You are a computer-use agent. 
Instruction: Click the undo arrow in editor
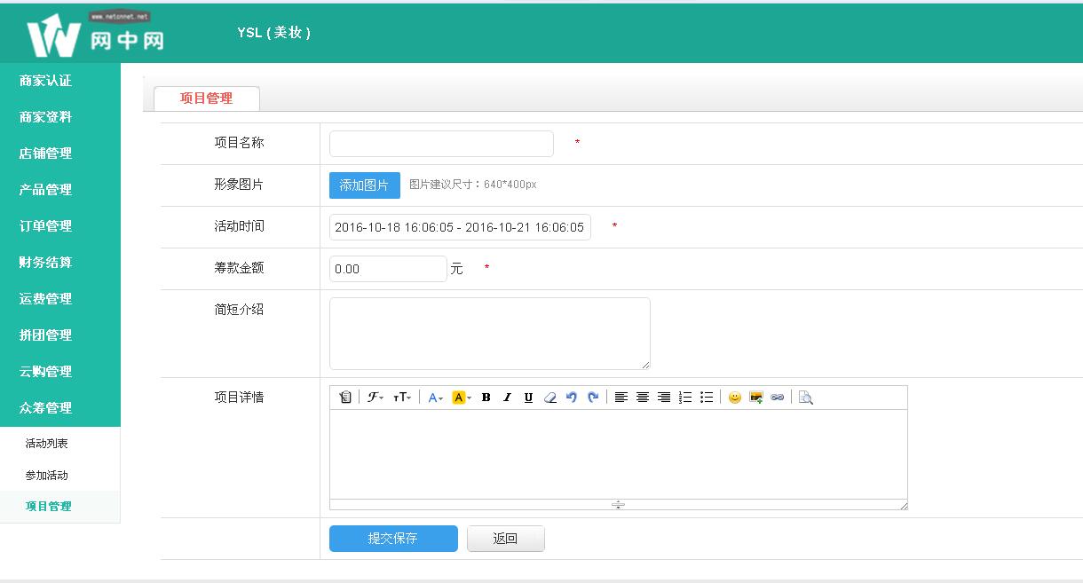(571, 398)
